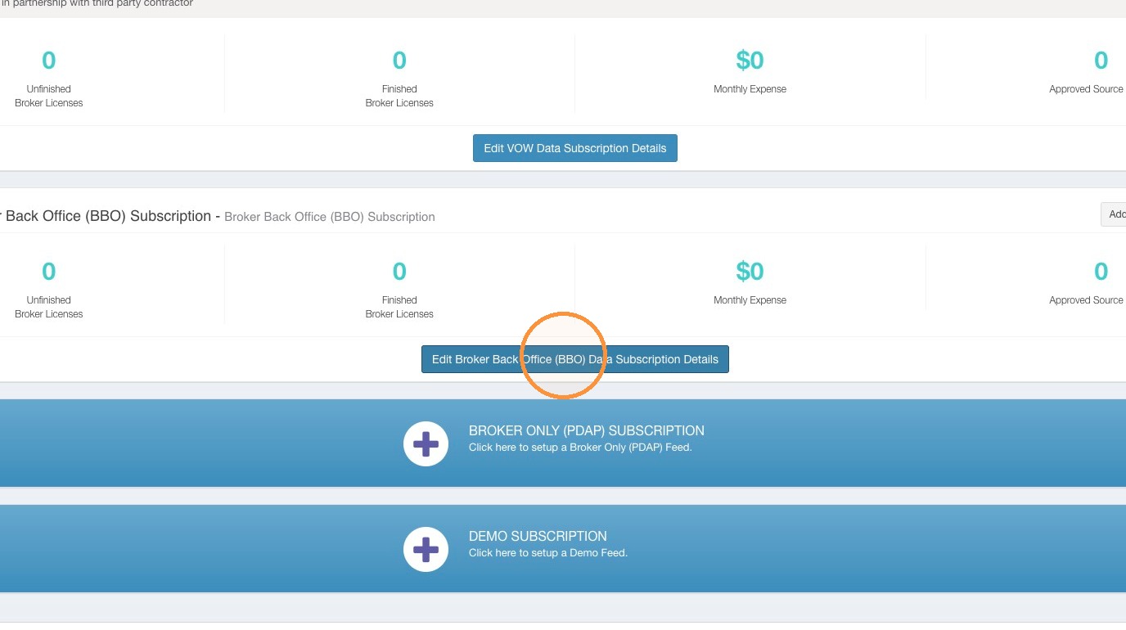The height and width of the screenshot is (630, 1126).
Task: Click 'in partnership with third party contractor' text
Action: (97, 4)
